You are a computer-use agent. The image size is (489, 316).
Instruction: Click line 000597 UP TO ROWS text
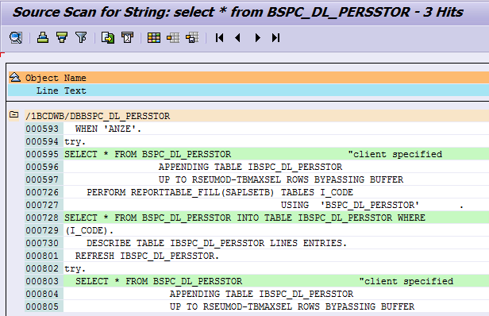point(281,179)
